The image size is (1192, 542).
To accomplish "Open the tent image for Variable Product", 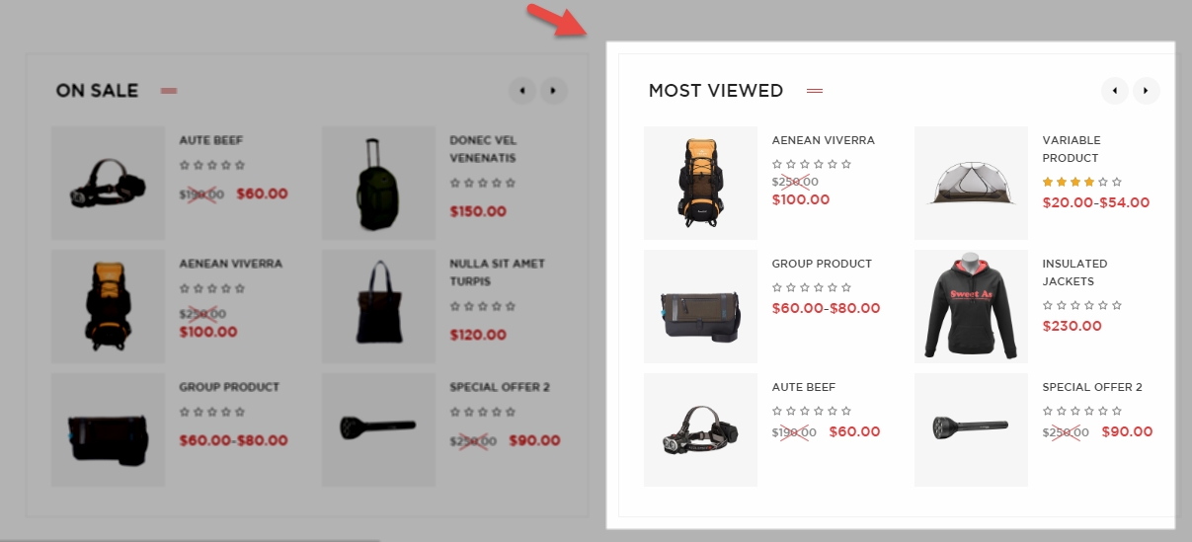I will click(971, 183).
